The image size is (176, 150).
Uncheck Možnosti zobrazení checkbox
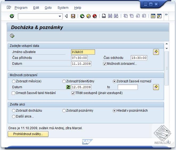coord(105,64)
